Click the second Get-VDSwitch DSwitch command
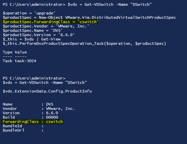This screenshot has height=144, width=187. tap(45, 83)
